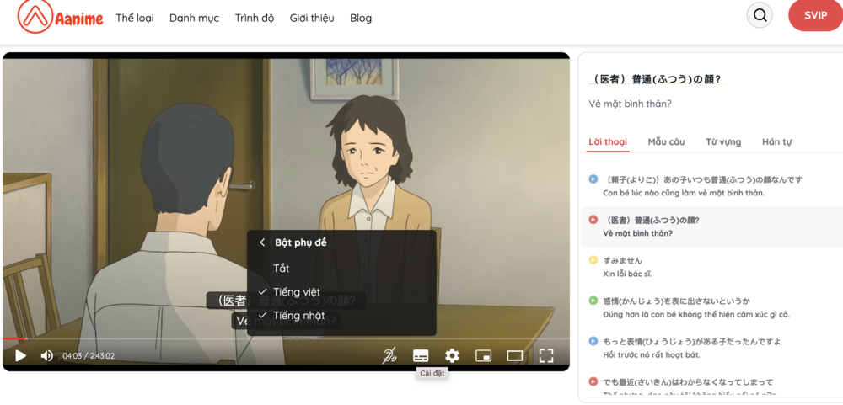Viewport: 843px width, 405px height.
Task: Play the green icon for 感情を表に出さない line
Action: 593,301
